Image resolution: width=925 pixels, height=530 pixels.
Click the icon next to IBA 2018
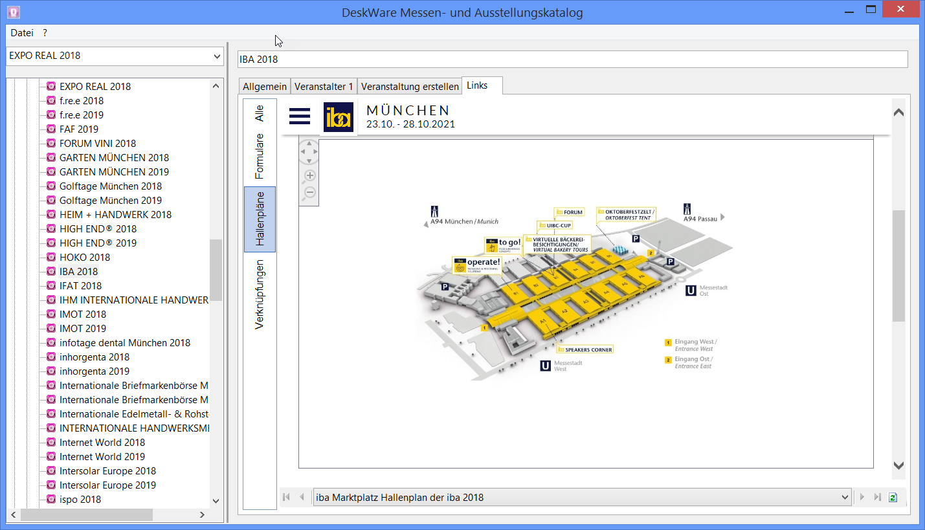pos(51,271)
